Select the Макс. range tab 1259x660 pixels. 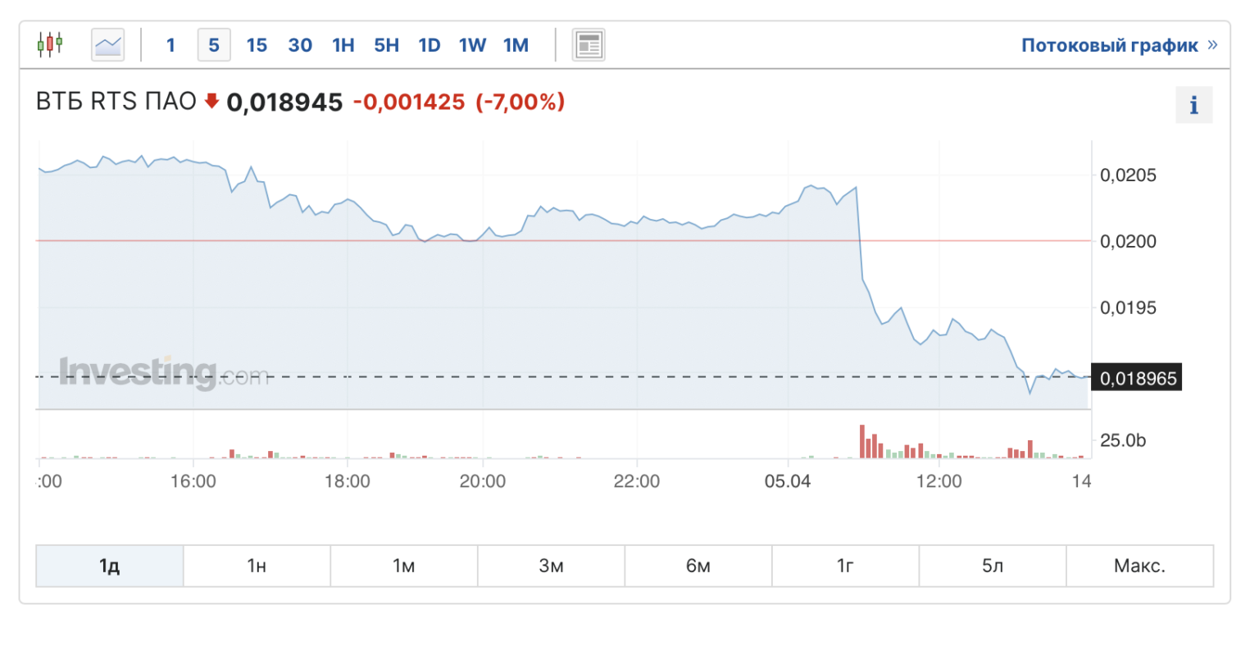pos(1139,566)
